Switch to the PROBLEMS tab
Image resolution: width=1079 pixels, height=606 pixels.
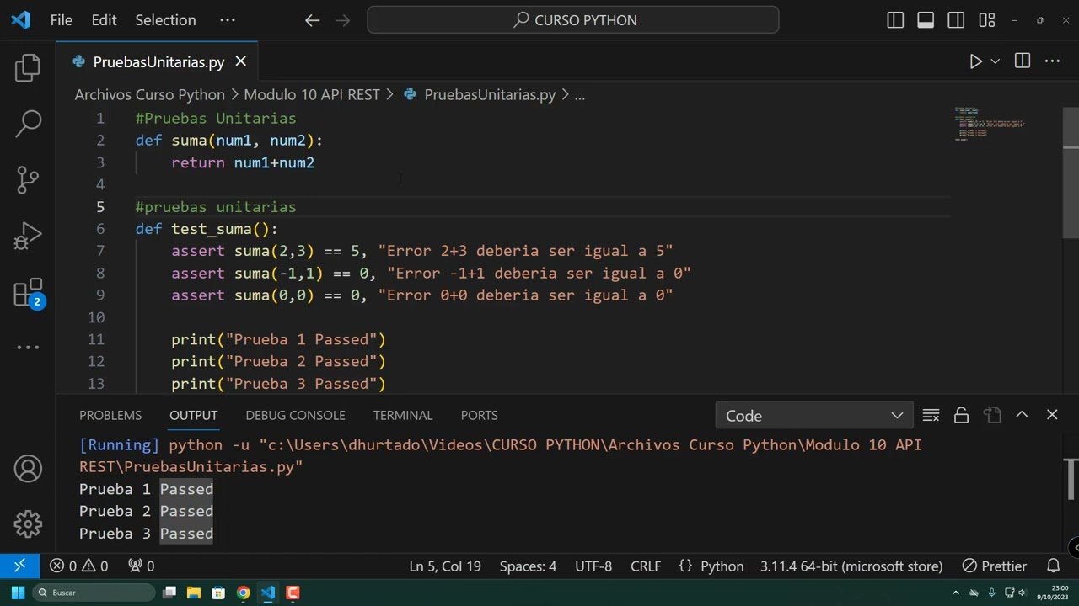click(110, 415)
